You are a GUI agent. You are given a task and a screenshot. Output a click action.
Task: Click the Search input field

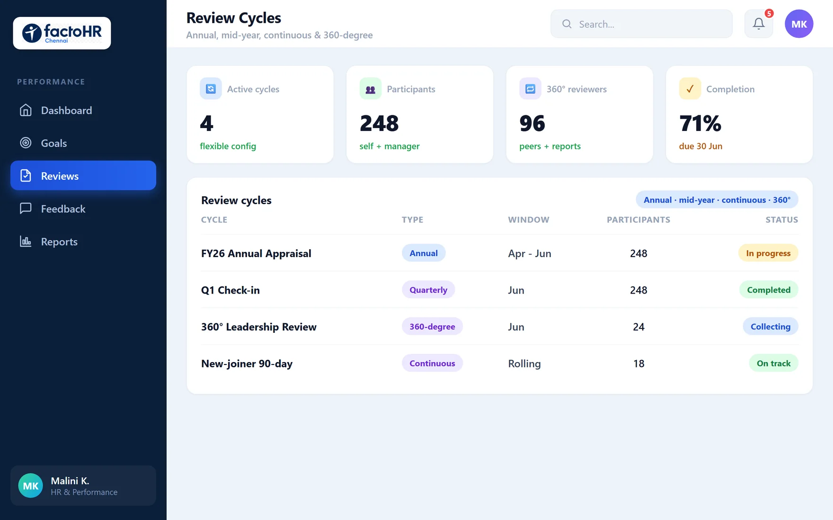[641, 24]
